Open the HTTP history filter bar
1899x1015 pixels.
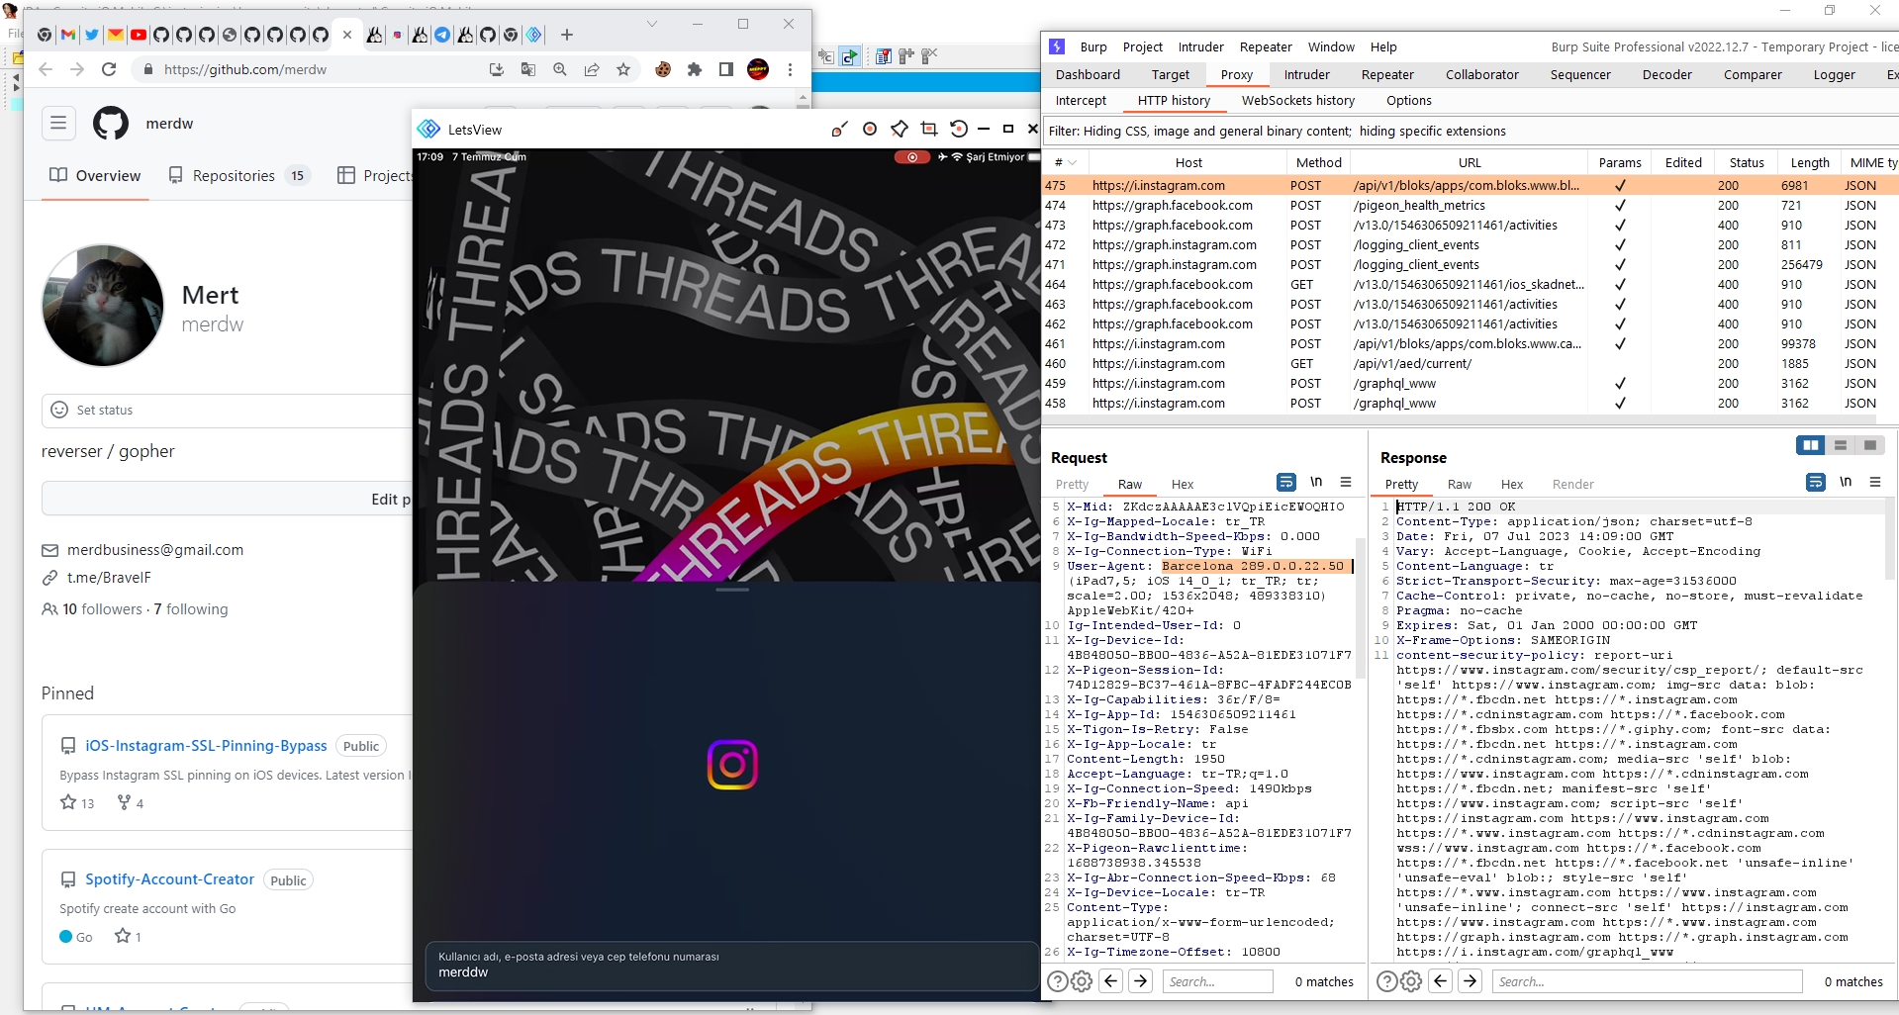pyautogui.click(x=1471, y=131)
